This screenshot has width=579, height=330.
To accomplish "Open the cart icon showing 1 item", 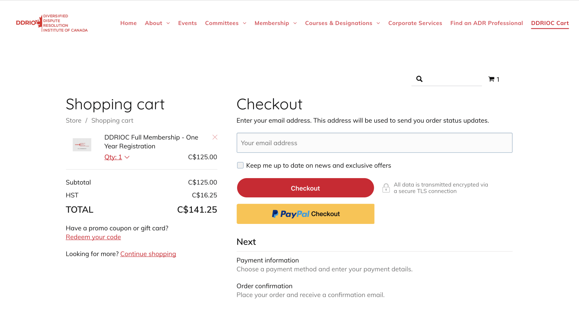I will point(494,79).
